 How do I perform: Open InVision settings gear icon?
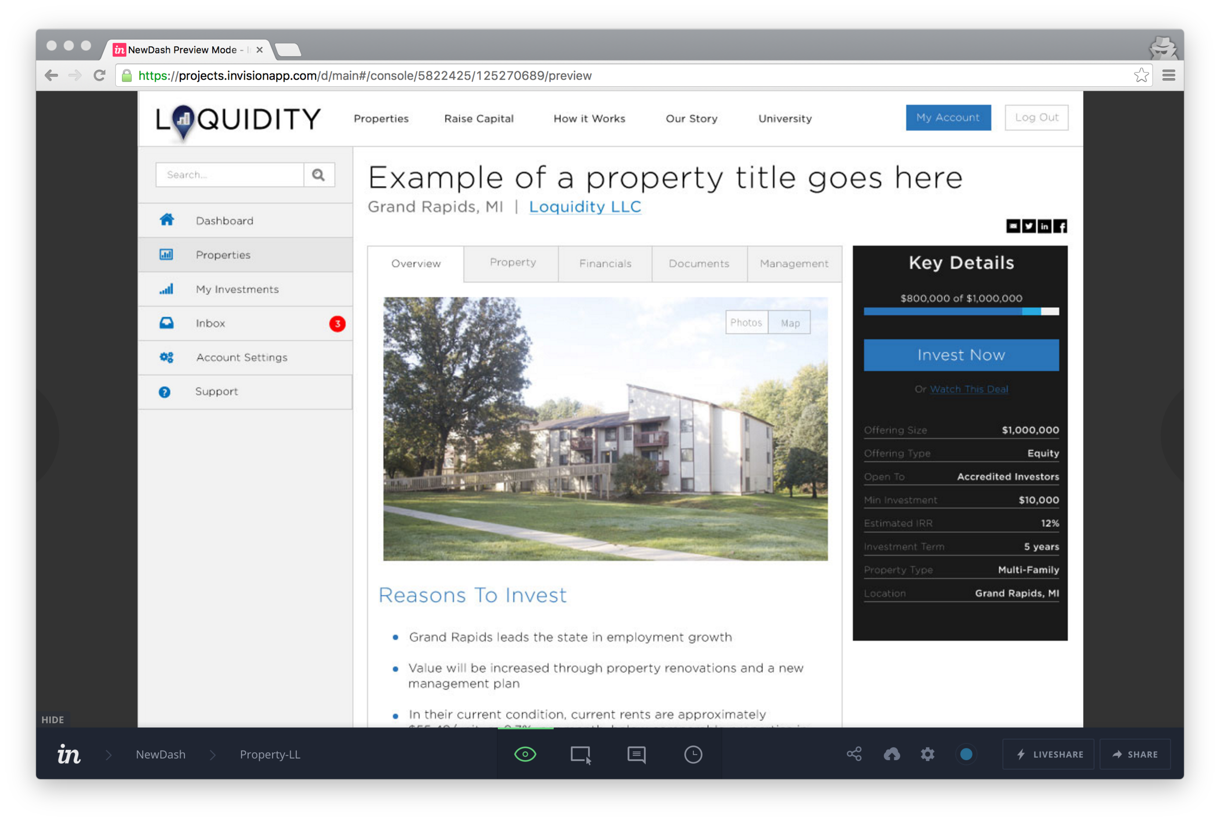coord(928,754)
